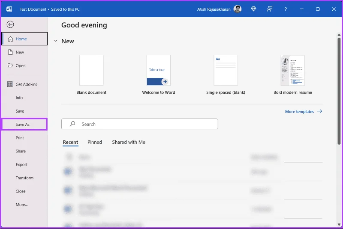Choose the Bold modern resume template
The width and height of the screenshot is (343, 229).
coord(293,74)
